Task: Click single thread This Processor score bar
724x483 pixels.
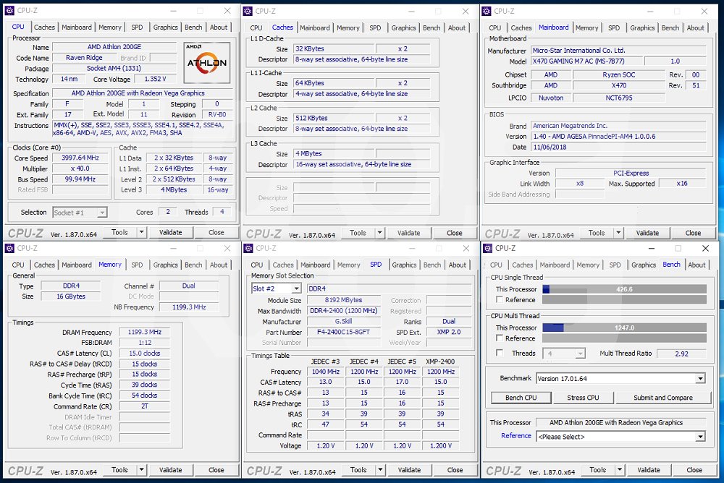Action: (624, 289)
